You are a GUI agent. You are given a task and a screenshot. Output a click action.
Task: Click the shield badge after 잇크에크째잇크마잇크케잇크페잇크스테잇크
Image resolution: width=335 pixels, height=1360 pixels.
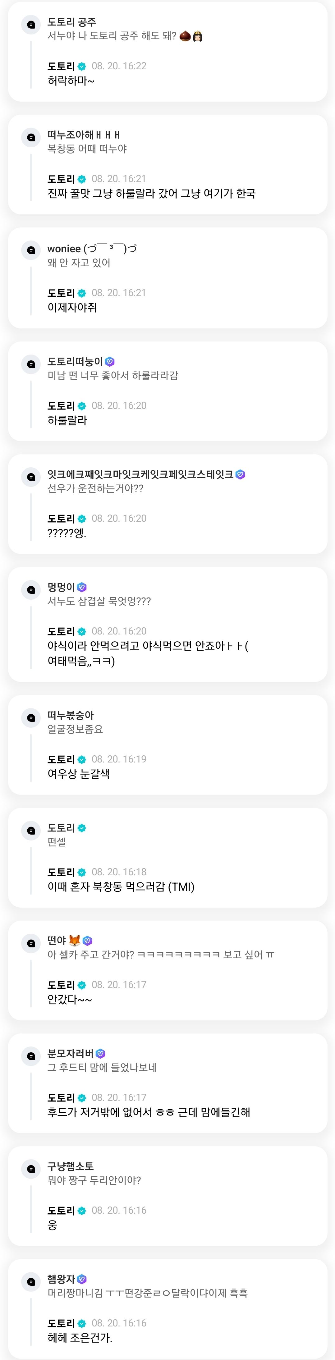(x=241, y=475)
